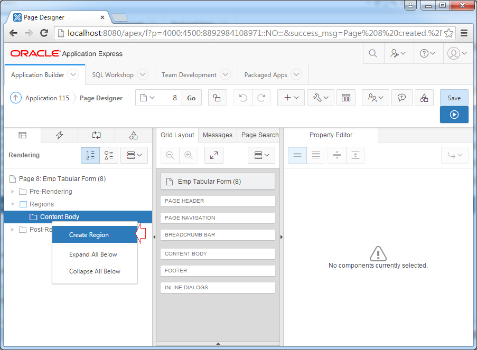This screenshot has width=477, height=350.
Task: Open the Go to Group menu
Action: (455, 155)
